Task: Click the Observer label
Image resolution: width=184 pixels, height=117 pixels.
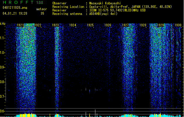Action: (59, 3)
